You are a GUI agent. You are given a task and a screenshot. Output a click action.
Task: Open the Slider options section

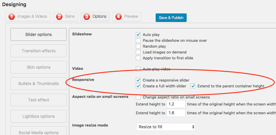point(39,34)
